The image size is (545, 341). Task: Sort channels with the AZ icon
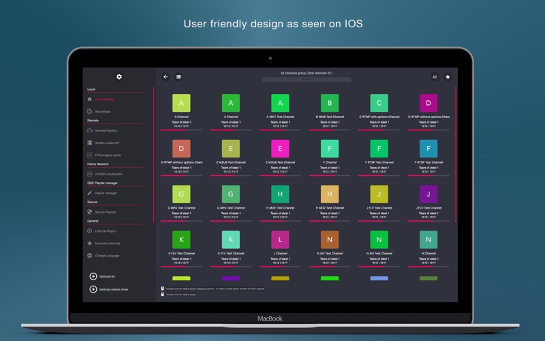pos(435,77)
